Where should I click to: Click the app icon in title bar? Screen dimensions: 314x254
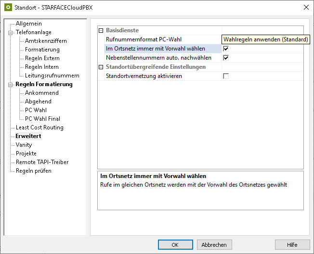(x=8, y=7)
